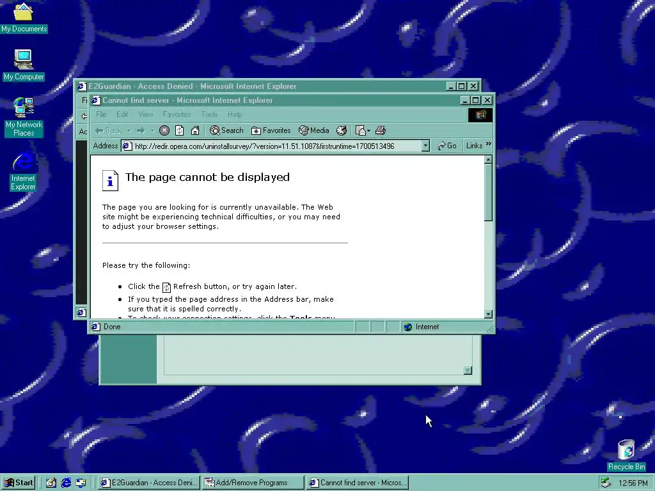Open My Documents desktop icon

click(x=24, y=17)
